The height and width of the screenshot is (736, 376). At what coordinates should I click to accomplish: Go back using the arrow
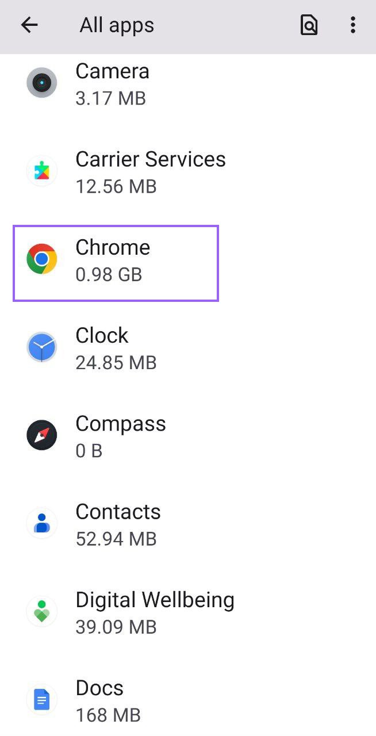click(x=29, y=25)
